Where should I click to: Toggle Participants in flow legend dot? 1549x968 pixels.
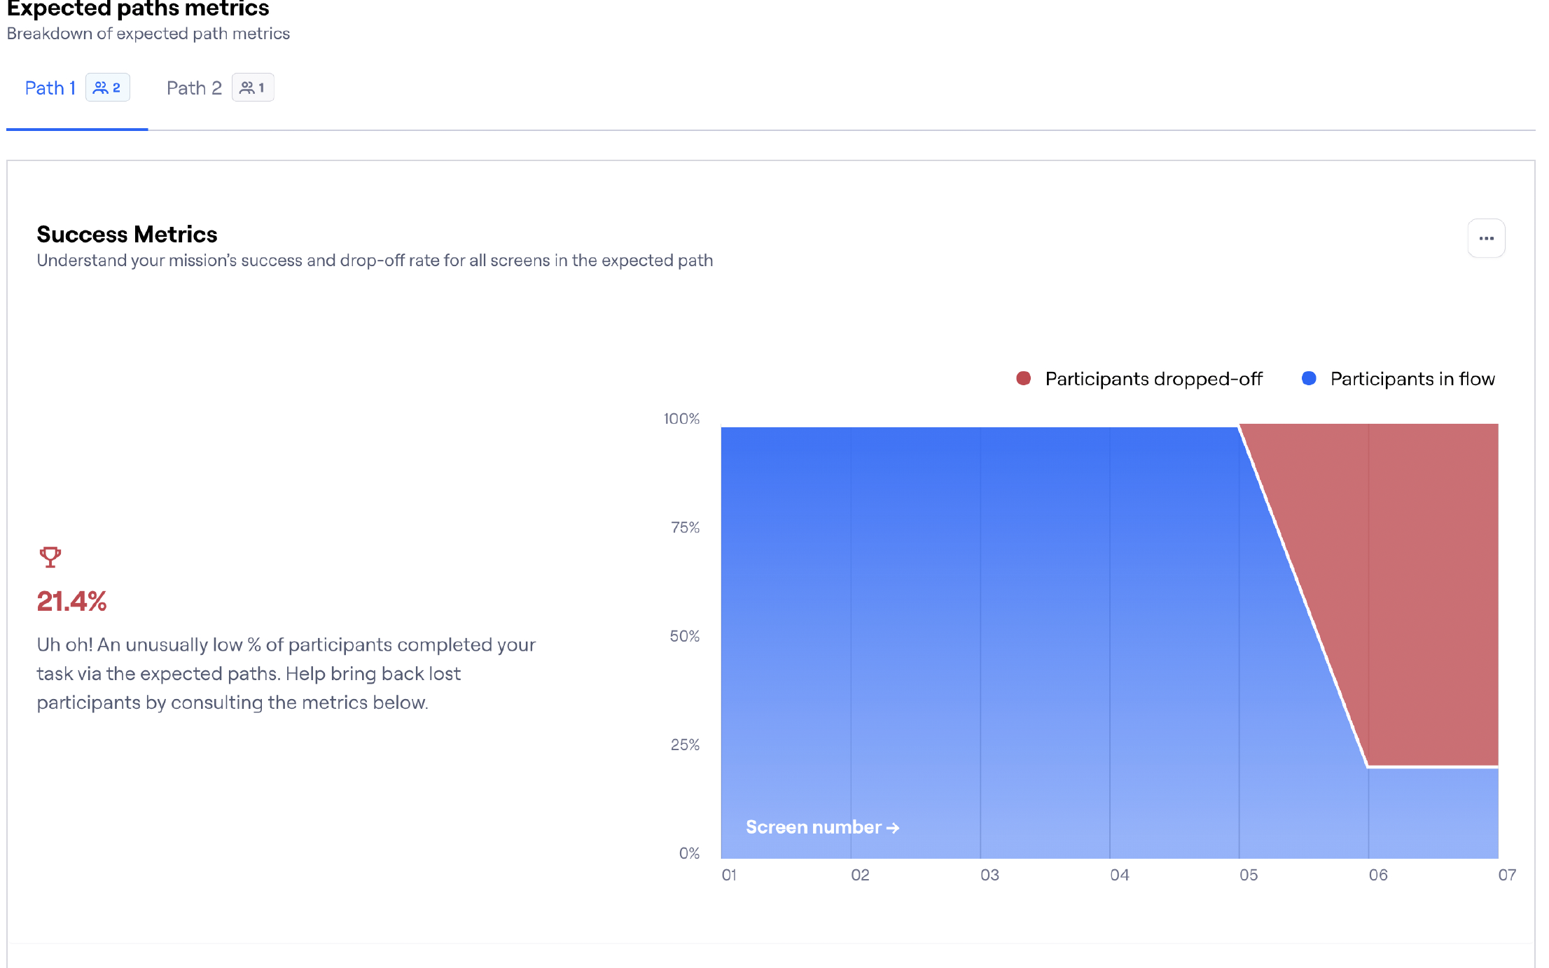click(x=1308, y=379)
